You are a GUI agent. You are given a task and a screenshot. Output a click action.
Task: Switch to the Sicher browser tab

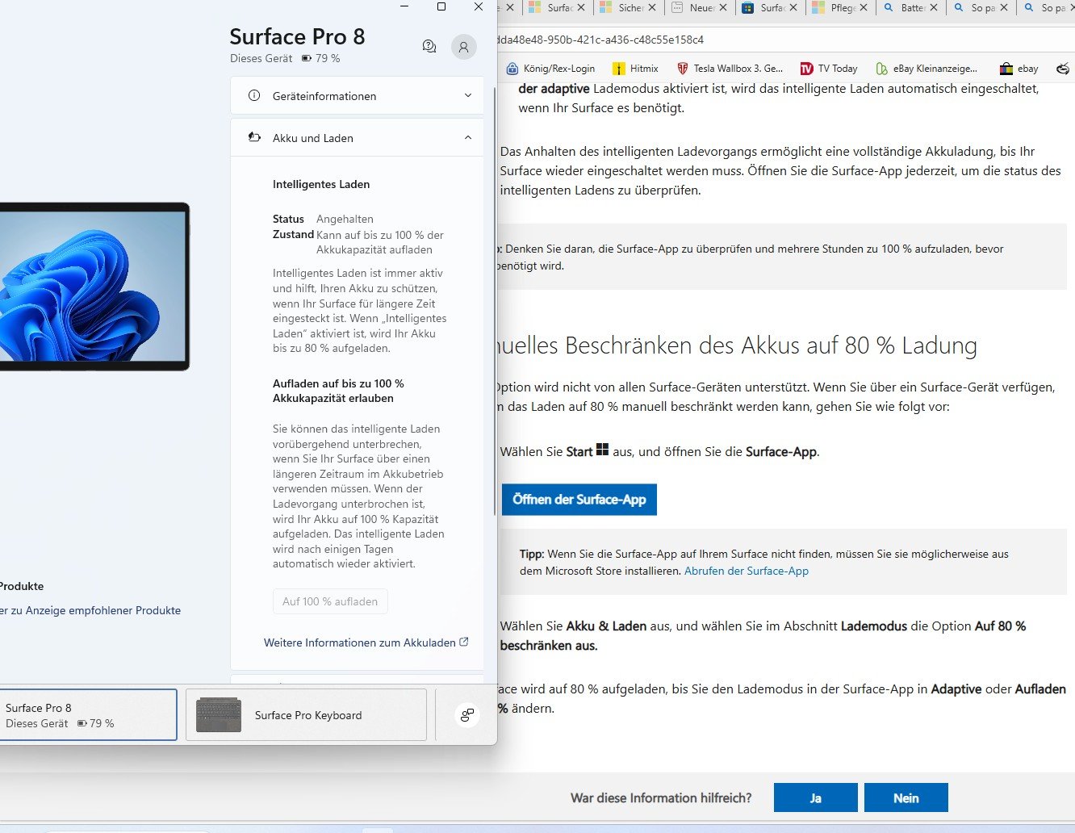(x=629, y=7)
